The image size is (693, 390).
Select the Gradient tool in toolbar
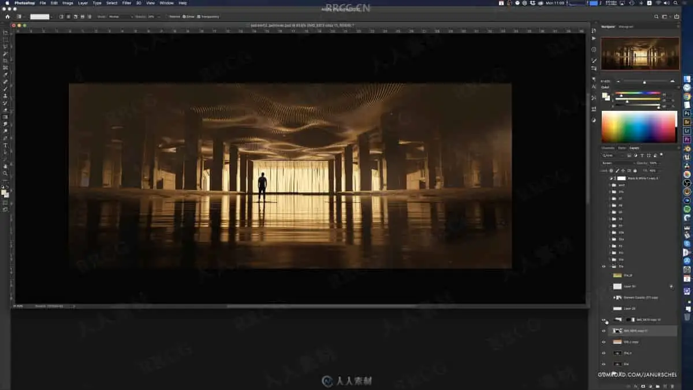coord(6,117)
